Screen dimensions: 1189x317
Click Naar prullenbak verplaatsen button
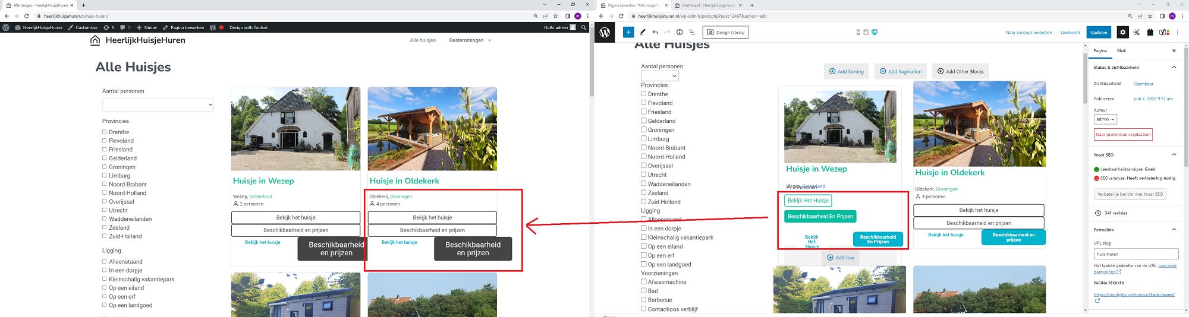coord(1123,135)
